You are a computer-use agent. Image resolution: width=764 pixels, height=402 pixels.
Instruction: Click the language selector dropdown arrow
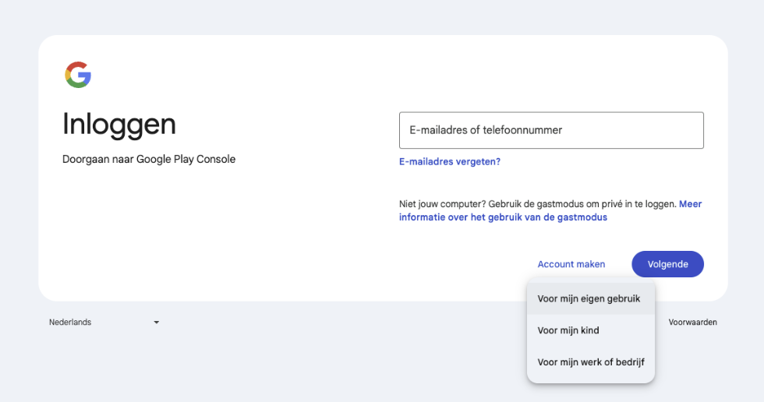point(156,323)
